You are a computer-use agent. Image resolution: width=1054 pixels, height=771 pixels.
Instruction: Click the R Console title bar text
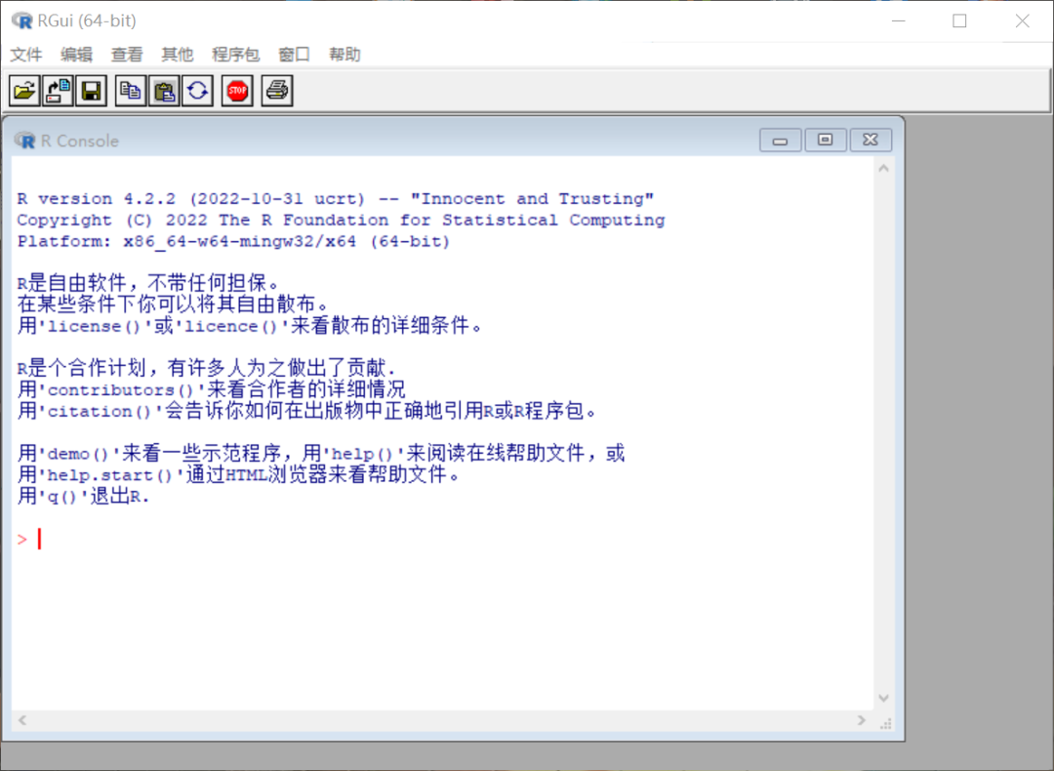coord(80,141)
